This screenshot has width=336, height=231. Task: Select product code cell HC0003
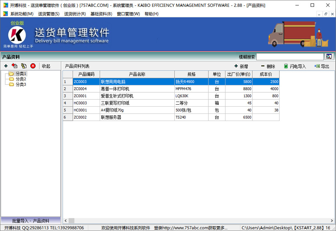86,103
